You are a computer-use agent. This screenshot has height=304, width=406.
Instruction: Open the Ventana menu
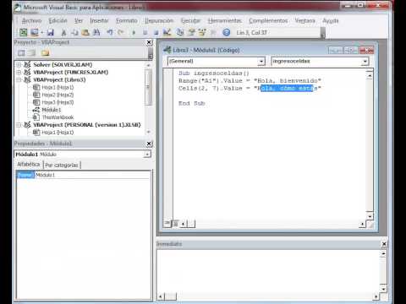pyautogui.click(x=304, y=20)
